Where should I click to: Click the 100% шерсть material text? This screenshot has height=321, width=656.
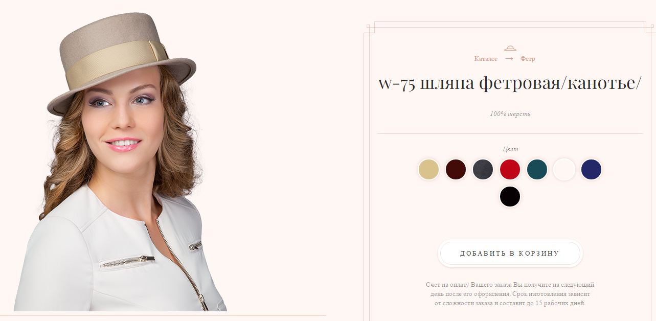click(510, 114)
